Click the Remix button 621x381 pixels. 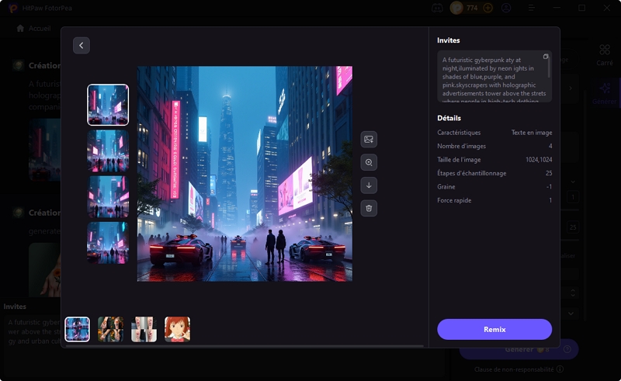494,329
